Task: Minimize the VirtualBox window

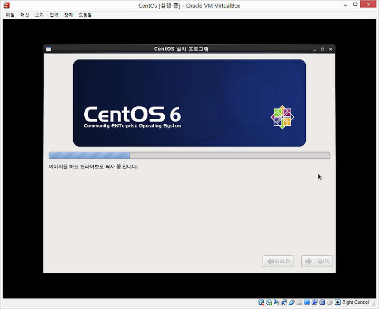Action: (x=345, y=5)
